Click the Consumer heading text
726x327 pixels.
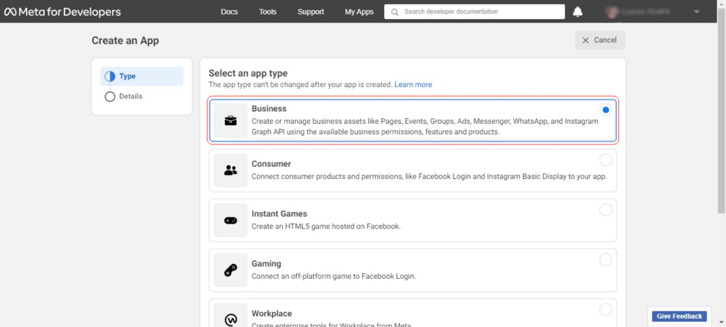coord(272,164)
